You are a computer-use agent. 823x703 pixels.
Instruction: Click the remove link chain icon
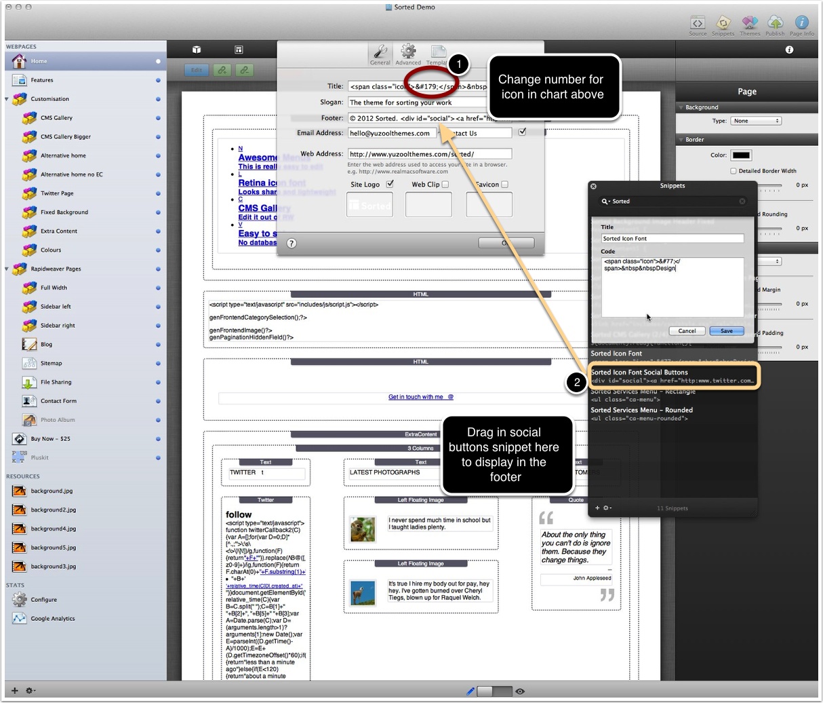click(244, 70)
